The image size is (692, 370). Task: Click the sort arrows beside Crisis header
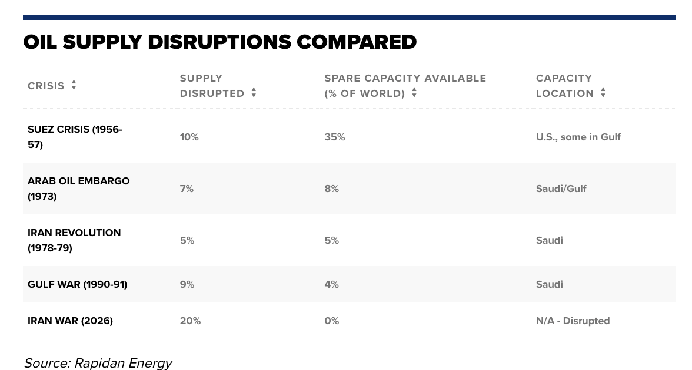(x=74, y=85)
